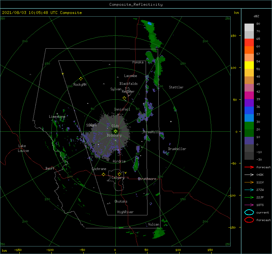Viewport: 272px width, 254px height.
Task: Select the 36 dBZ blue color swatch
Action: [249, 111]
